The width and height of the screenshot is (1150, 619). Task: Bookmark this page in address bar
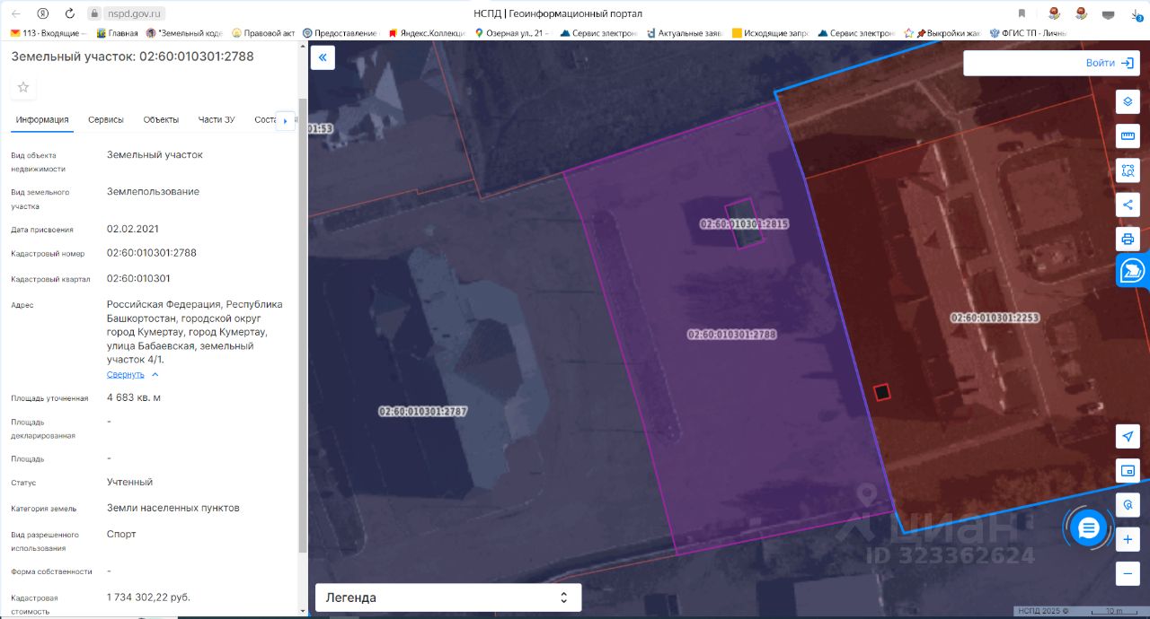[x=1022, y=13]
